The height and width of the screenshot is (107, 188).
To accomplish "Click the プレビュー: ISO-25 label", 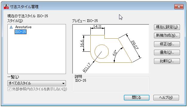I will click(85, 21).
